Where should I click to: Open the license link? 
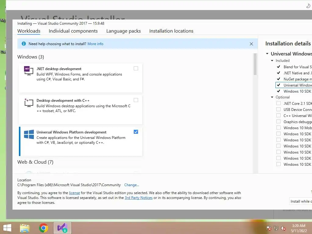(74, 193)
